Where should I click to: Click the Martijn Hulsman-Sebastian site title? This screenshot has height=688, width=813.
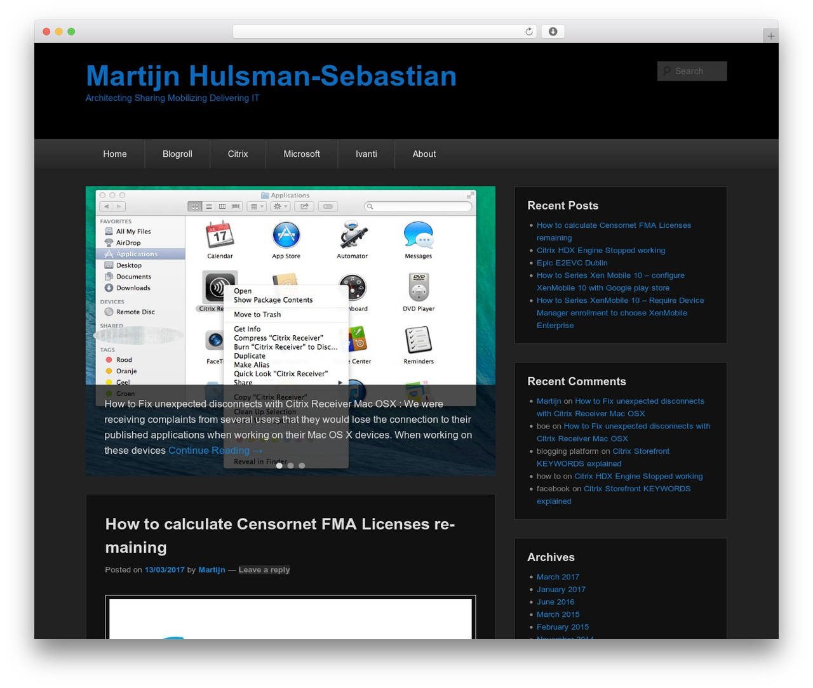(271, 76)
